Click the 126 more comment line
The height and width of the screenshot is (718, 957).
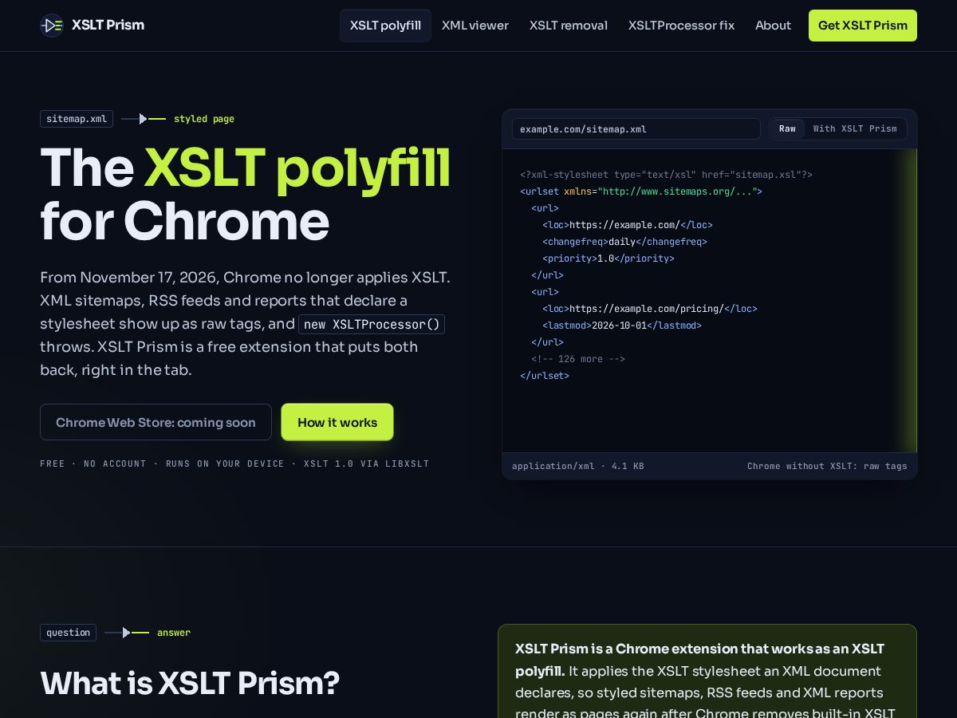pos(578,359)
